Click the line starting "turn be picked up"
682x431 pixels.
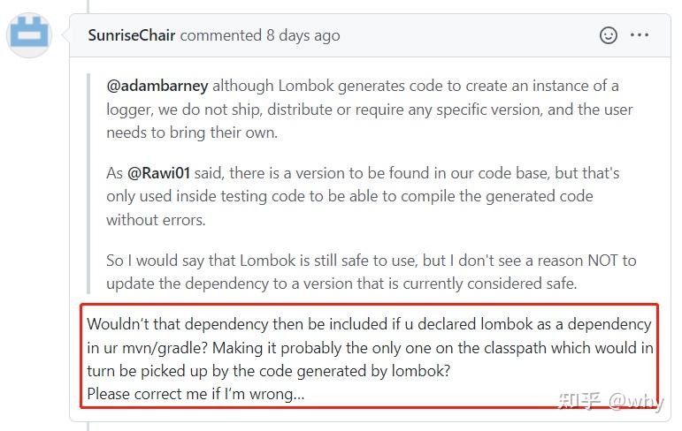[x=268, y=371]
